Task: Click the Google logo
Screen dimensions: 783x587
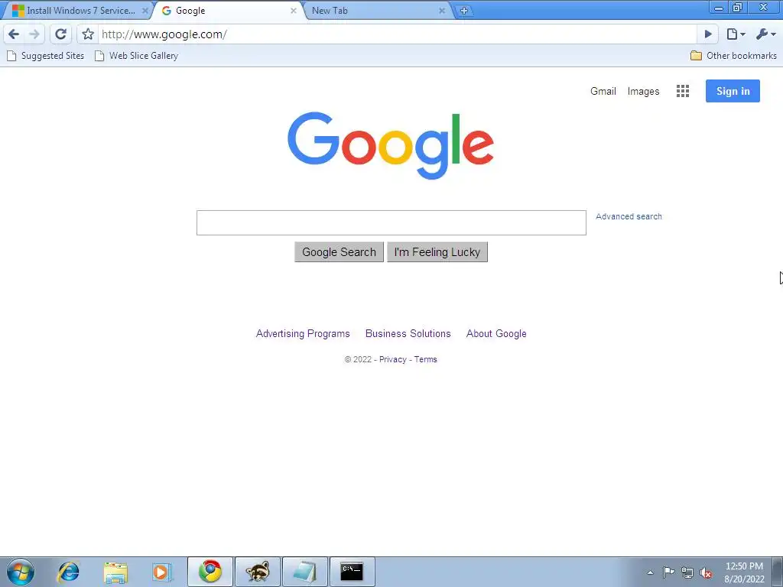Action: [391, 145]
